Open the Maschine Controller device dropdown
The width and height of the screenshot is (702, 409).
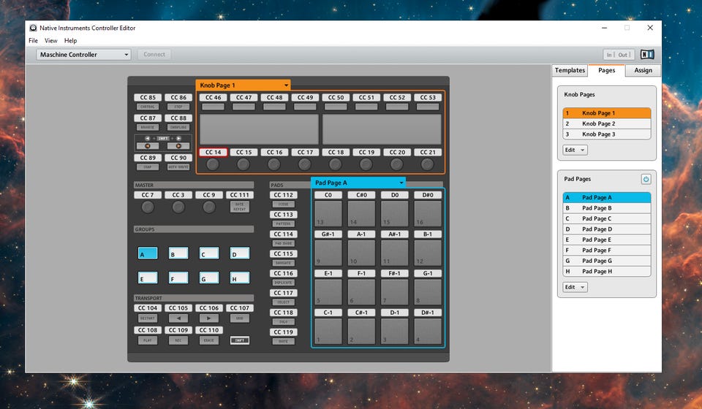pyautogui.click(x=83, y=55)
